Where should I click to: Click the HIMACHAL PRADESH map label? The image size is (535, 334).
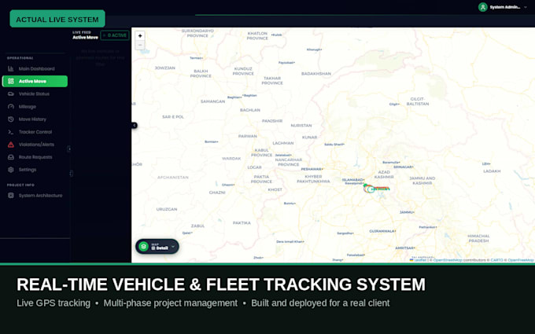[478, 238]
